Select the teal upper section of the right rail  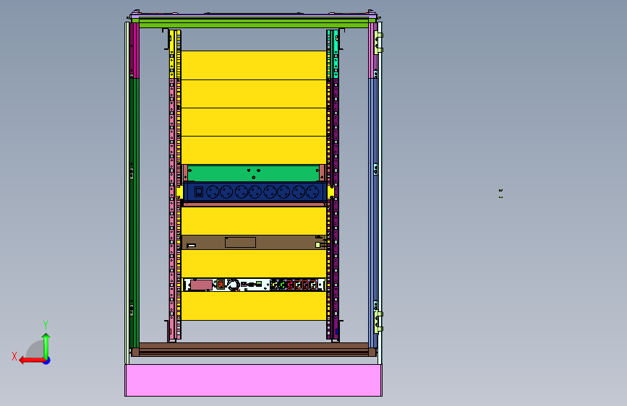335,54
